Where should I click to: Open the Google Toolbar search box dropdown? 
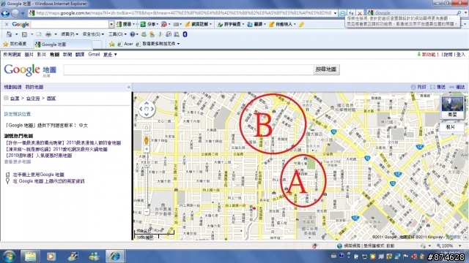point(111,24)
